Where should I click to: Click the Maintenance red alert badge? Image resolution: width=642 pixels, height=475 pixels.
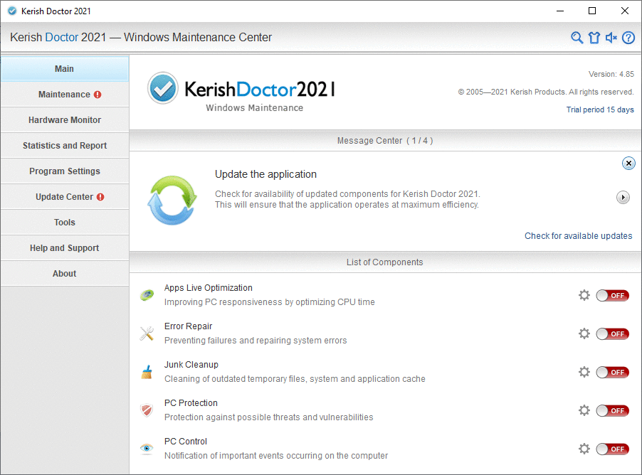click(98, 95)
